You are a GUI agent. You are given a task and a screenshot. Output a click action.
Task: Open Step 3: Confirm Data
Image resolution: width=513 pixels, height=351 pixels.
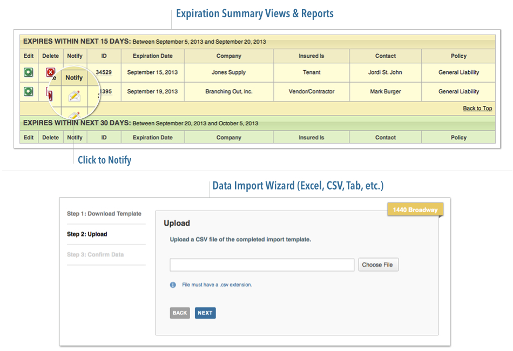point(95,255)
